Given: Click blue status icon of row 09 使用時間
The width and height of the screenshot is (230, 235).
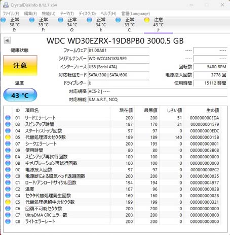Looking at the screenshot, I should (x=8, y=150).
